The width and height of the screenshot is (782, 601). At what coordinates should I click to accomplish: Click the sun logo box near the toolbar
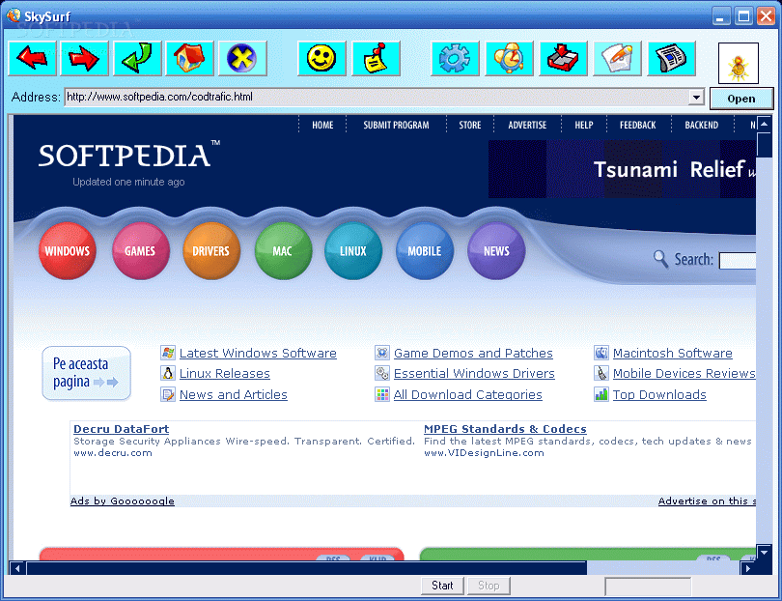739,64
